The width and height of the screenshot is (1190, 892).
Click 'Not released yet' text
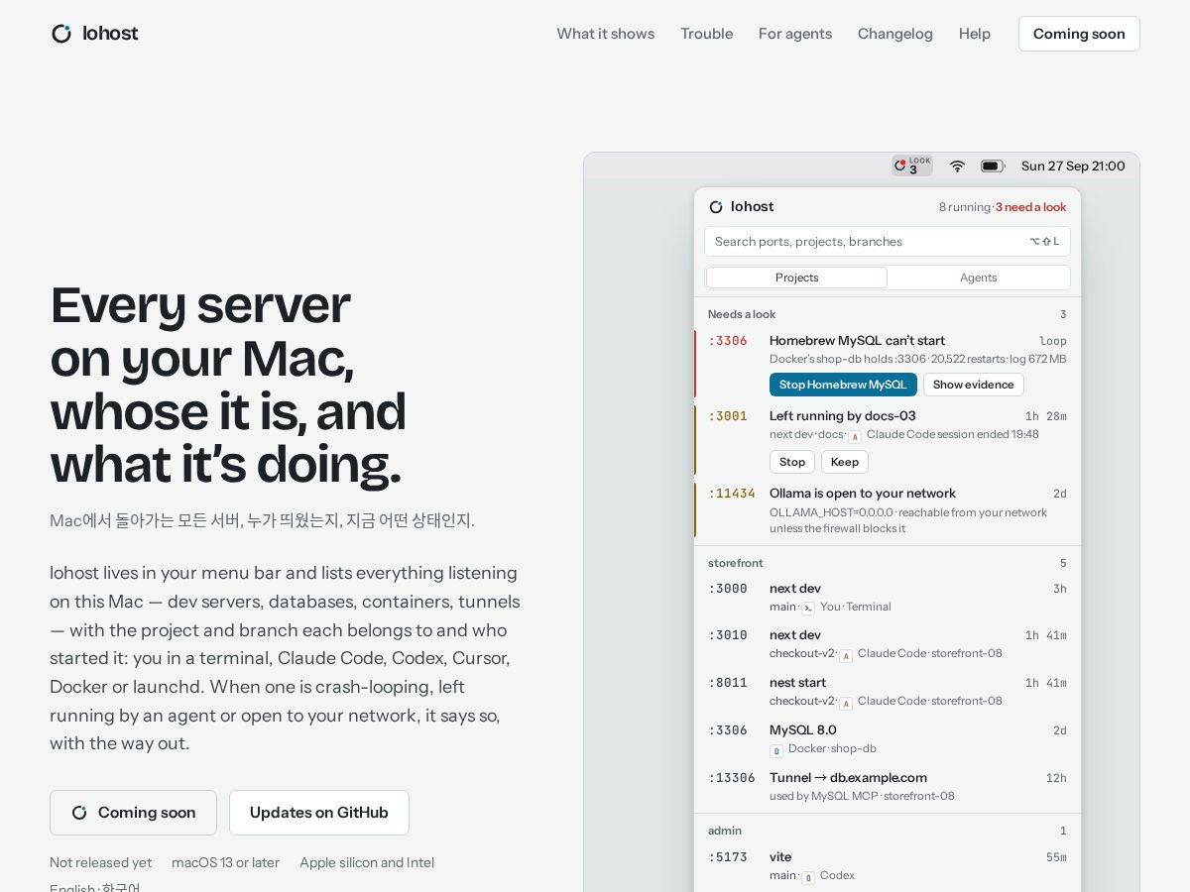(x=101, y=862)
